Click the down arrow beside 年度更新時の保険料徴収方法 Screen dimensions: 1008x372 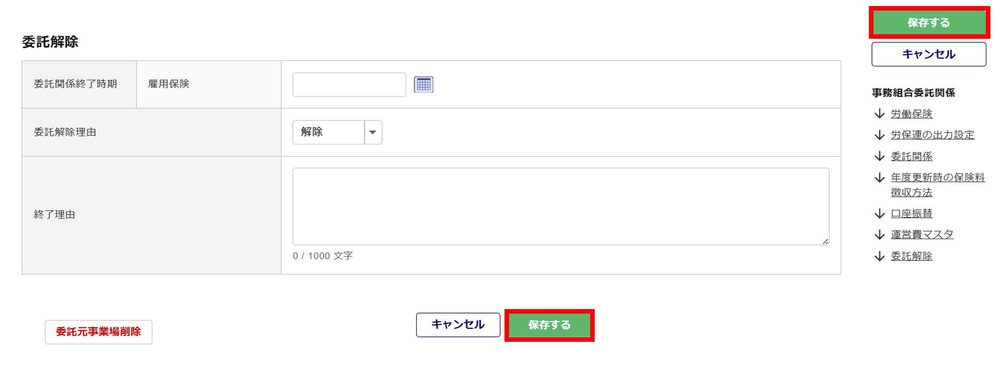coord(879,178)
